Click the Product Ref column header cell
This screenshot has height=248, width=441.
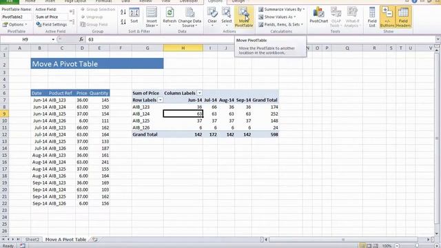pyautogui.click(x=61, y=93)
